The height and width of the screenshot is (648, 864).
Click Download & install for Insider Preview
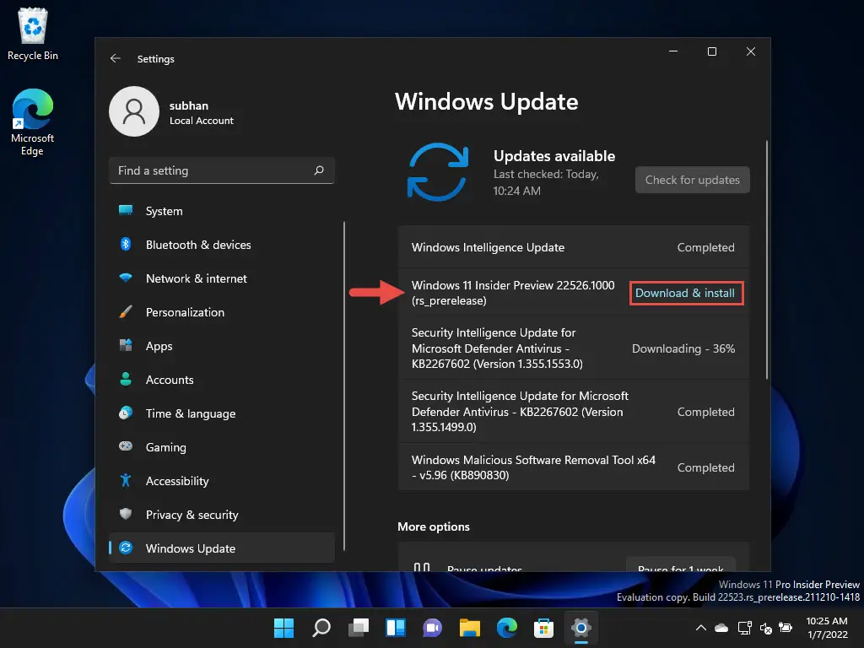tap(685, 293)
